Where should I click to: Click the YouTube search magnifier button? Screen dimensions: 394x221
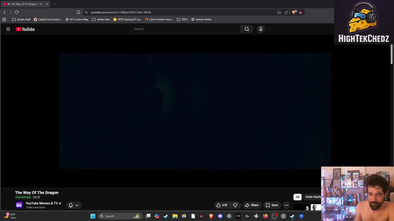[247, 29]
